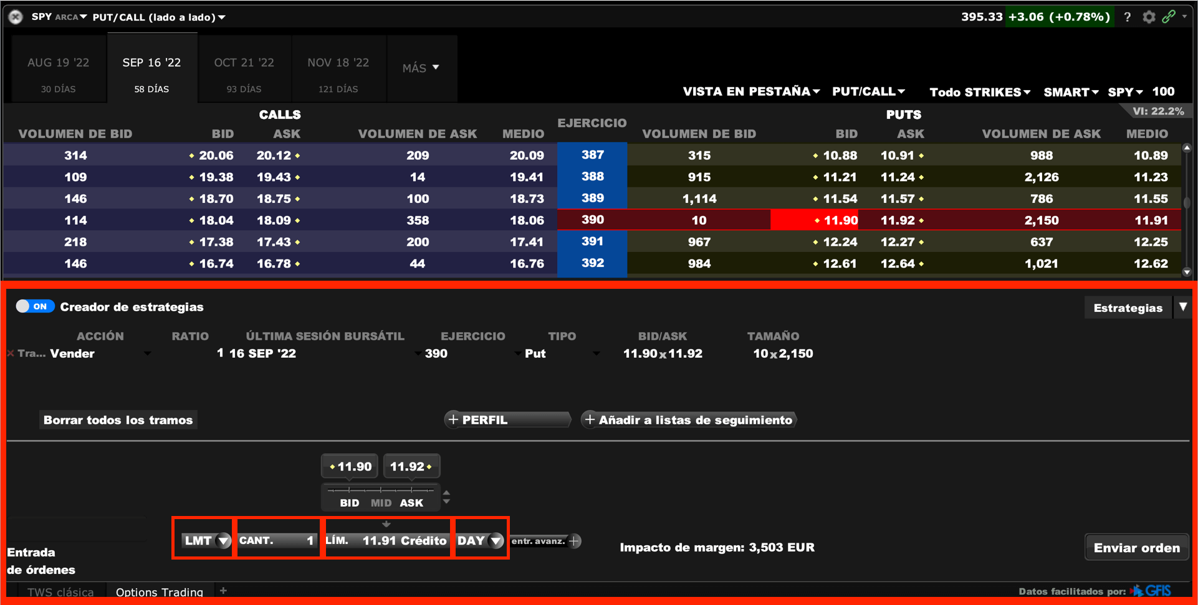Click the option chain scrollbar up arrow

click(x=1187, y=148)
